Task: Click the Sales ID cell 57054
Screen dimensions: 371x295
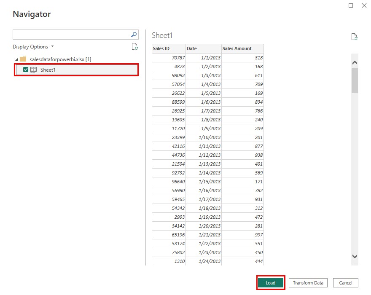Action: (169, 84)
